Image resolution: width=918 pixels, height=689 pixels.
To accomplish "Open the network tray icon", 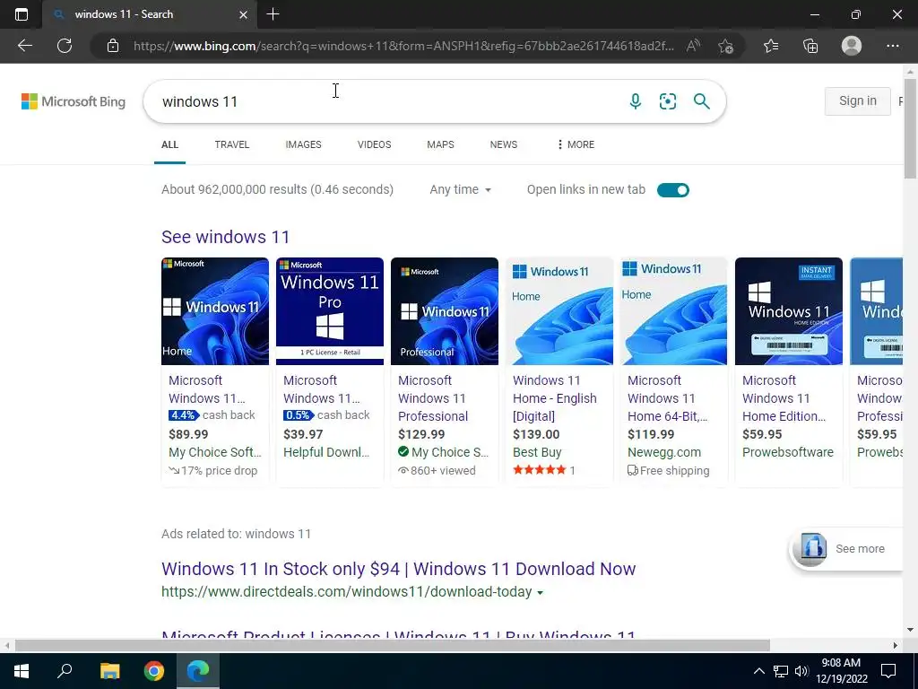I will click(x=781, y=671).
